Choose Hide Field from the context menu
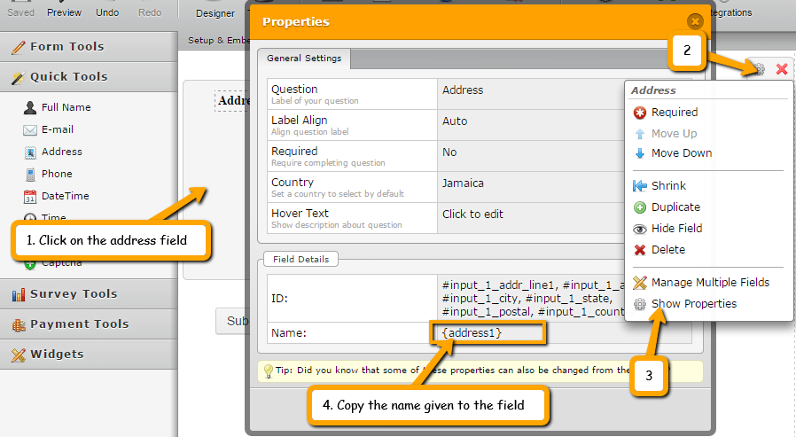This screenshot has height=437, width=796. (676, 228)
